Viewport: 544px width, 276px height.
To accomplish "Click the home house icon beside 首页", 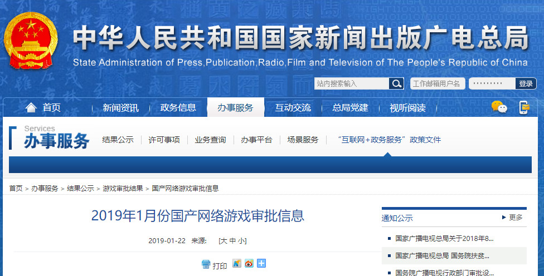I will 31,107.
